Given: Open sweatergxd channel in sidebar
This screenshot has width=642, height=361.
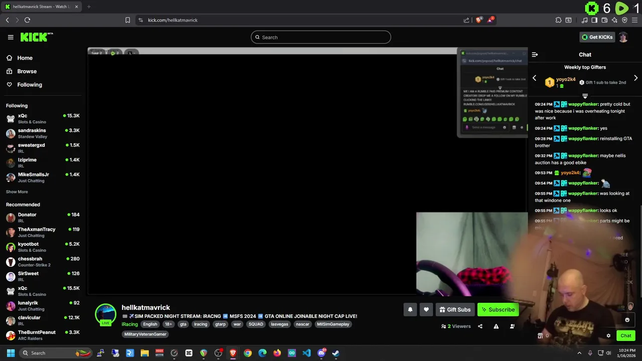Looking at the screenshot, I should coord(43,148).
